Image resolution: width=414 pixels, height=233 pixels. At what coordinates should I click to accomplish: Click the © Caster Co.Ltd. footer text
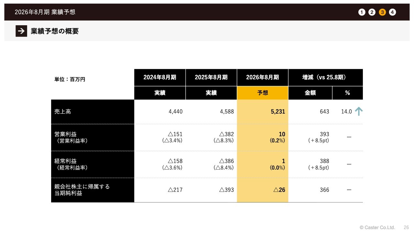pyautogui.click(x=377, y=227)
